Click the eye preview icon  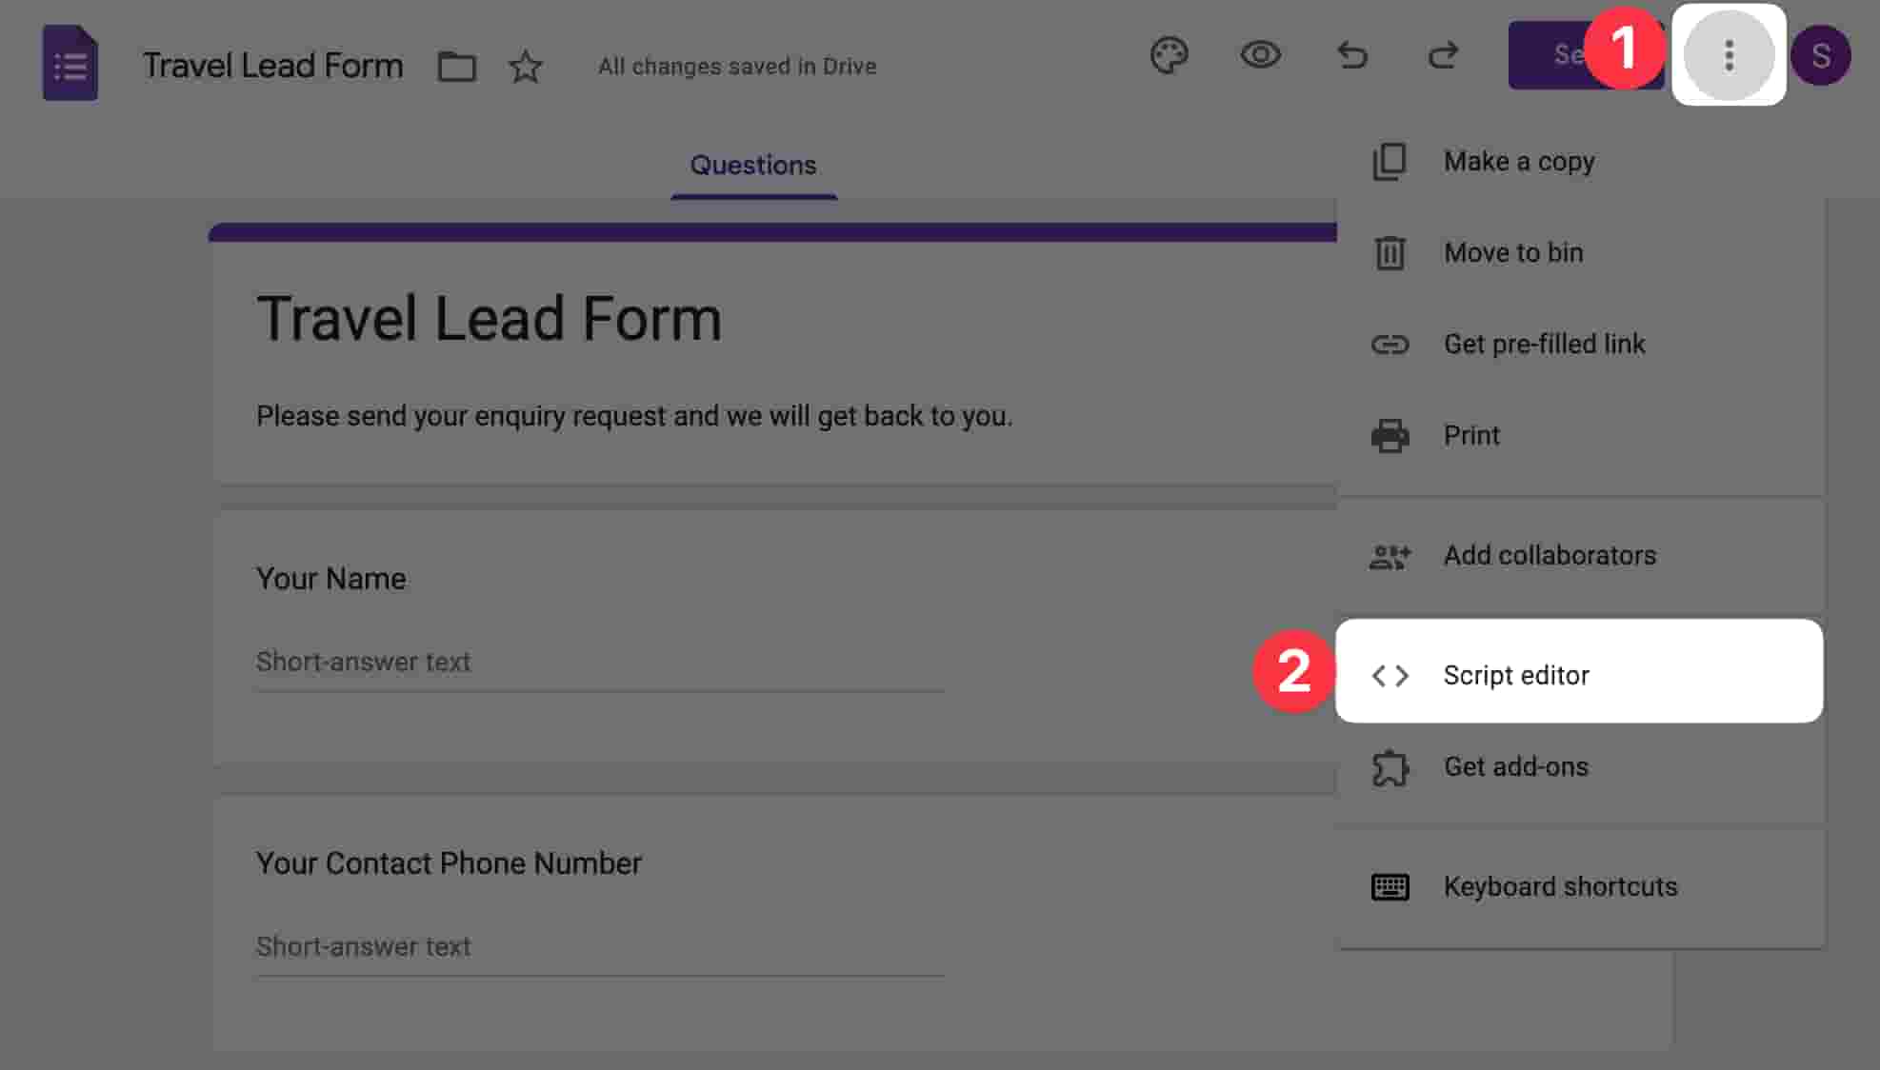[x=1260, y=55]
